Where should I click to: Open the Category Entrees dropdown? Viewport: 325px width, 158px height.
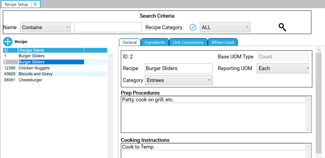[178, 80]
